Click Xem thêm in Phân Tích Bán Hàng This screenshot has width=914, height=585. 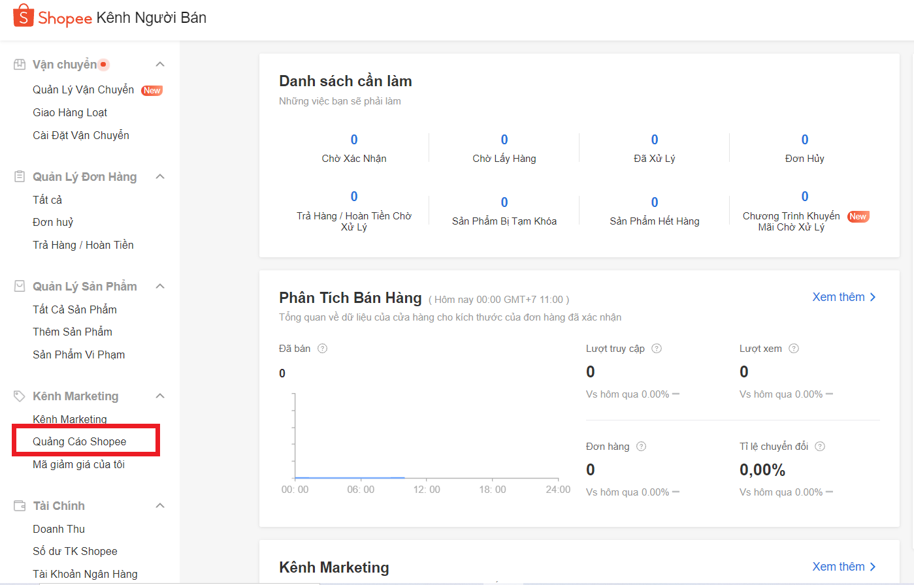click(x=843, y=297)
